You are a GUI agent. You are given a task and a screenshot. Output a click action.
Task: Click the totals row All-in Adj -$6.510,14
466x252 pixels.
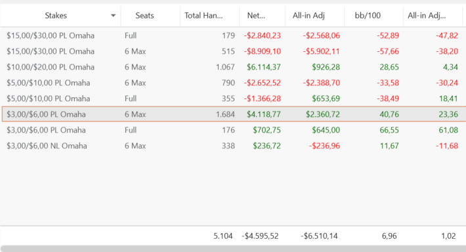pyautogui.click(x=319, y=236)
